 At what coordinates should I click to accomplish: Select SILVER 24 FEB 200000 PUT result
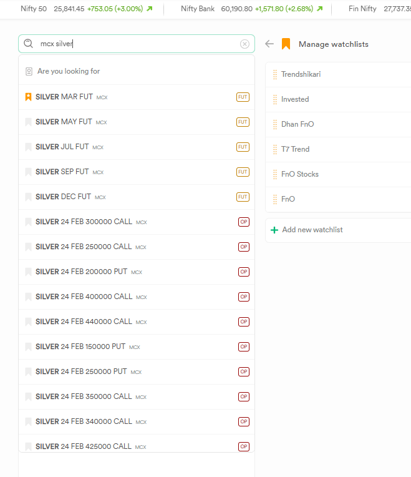pos(81,272)
